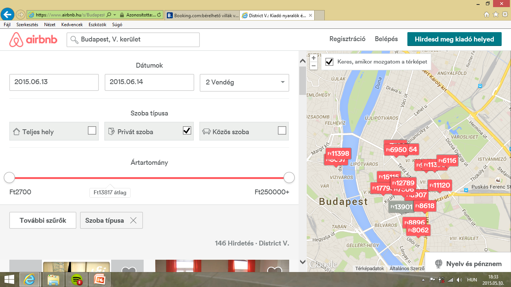511x287 pixels.
Task: Click the browser forward arrow
Action: click(21, 15)
